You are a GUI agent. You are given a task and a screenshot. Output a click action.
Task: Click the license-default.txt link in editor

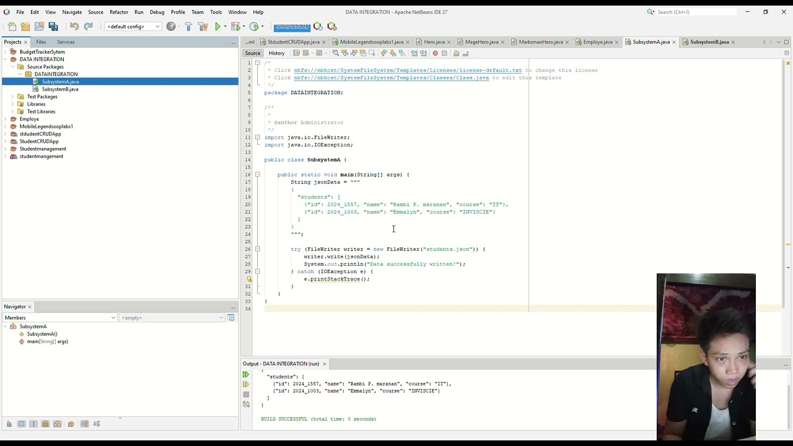408,70
